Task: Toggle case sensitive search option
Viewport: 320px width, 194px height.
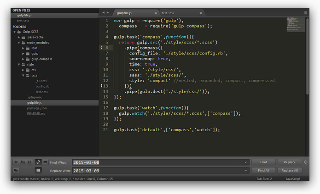Action: pos(23,162)
